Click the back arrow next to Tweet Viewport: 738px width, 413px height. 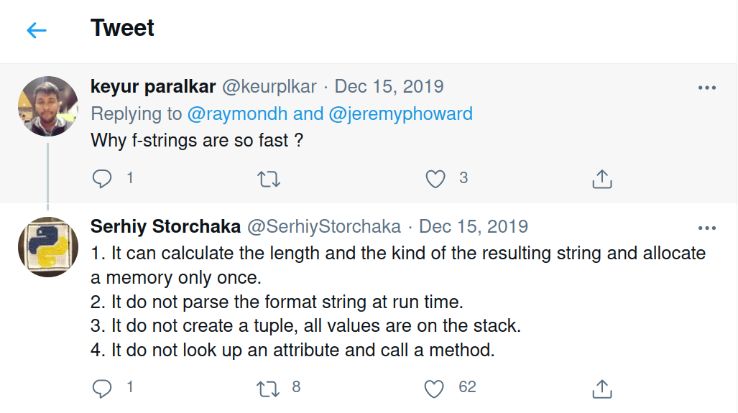pyautogui.click(x=36, y=30)
